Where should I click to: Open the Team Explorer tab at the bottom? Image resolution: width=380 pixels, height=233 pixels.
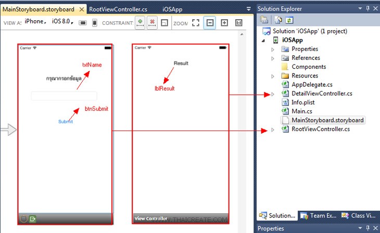pos(318,215)
